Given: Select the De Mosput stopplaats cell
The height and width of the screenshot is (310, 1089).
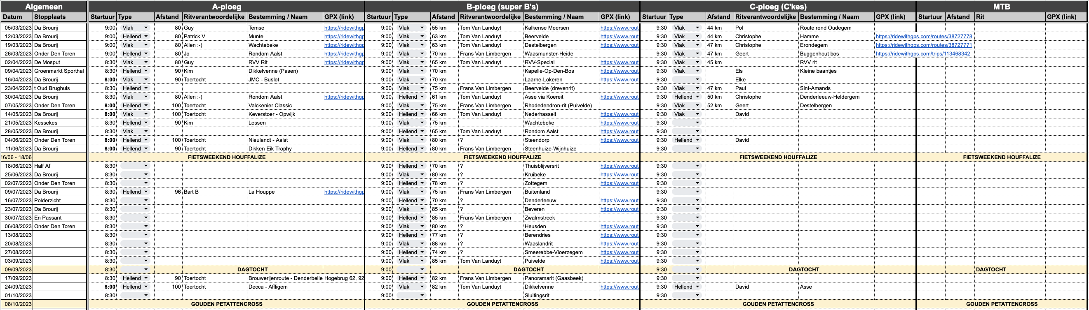Looking at the screenshot, I should 60,62.
